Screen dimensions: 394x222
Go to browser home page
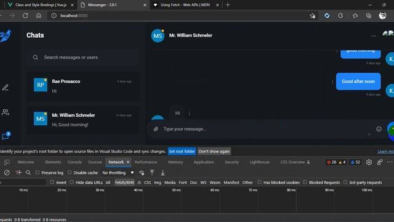click(39, 15)
